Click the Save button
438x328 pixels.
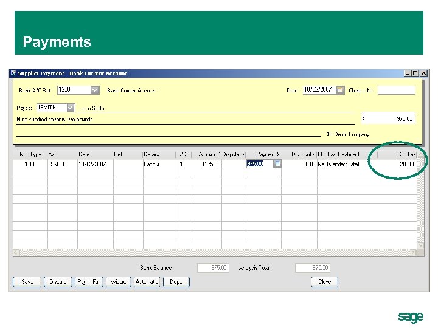point(27,282)
